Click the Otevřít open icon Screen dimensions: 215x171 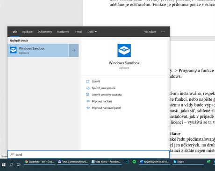click(88, 81)
